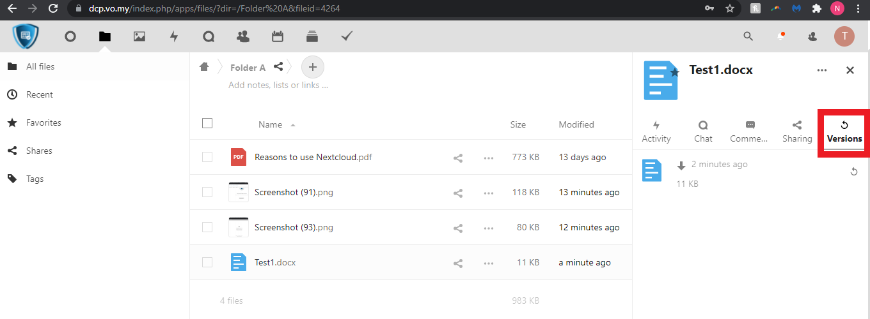870x319 pixels.
Task: Open the Calendar app icon
Action: tap(278, 36)
